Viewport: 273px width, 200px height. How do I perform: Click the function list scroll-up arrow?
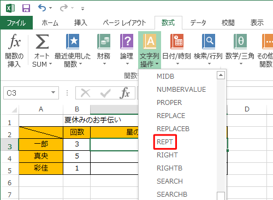coord(221,75)
